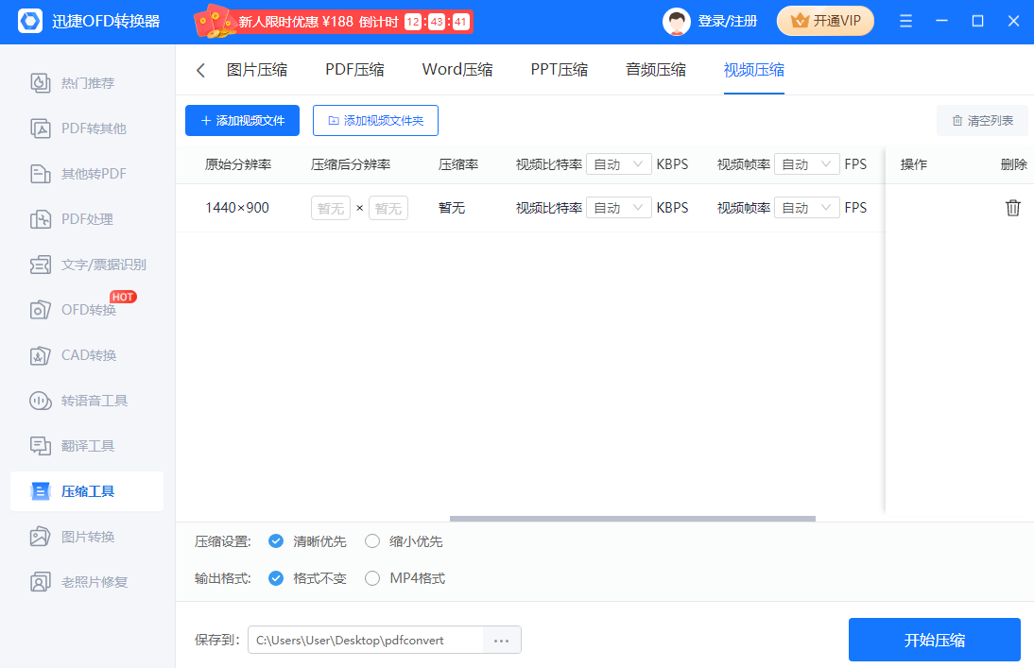Select 缩小优先 compression setting

pos(372,541)
